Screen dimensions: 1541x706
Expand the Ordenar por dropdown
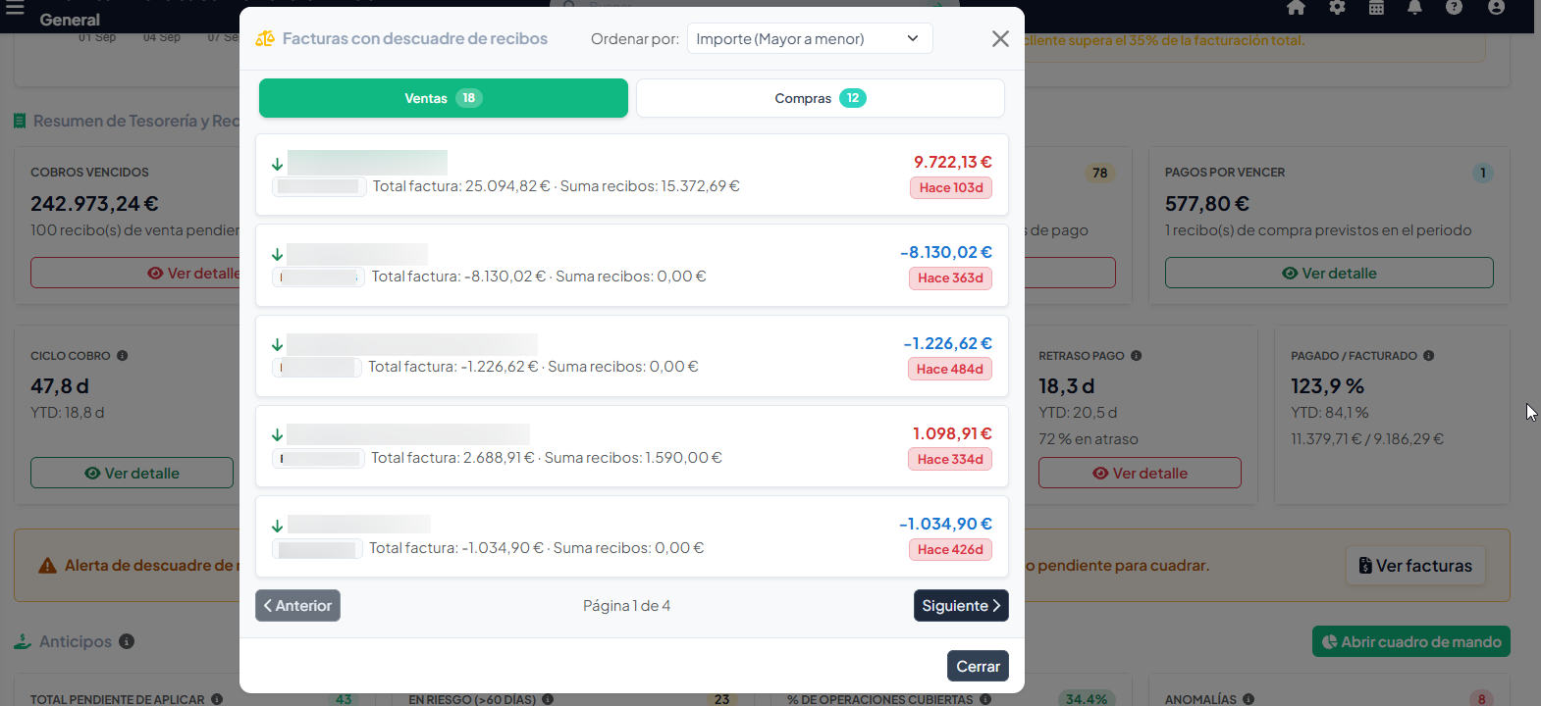(810, 38)
